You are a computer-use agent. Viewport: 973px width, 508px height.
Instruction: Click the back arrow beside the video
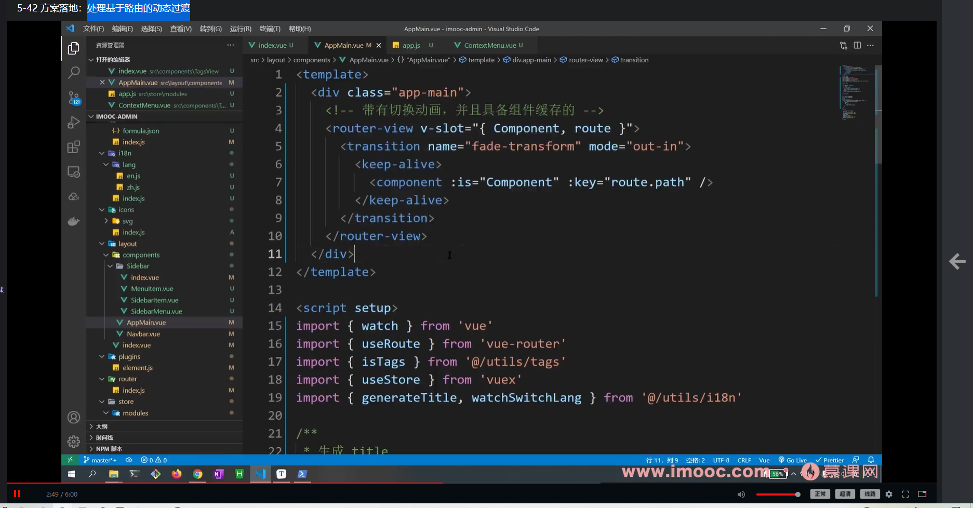pyautogui.click(x=957, y=261)
